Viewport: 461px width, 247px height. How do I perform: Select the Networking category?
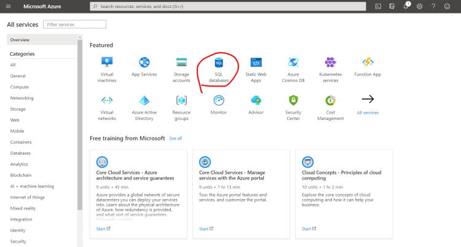(x=22, y=98)
